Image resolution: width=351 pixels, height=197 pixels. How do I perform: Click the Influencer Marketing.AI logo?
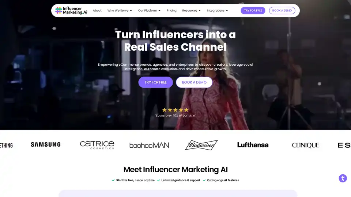(x=71, y=11)
